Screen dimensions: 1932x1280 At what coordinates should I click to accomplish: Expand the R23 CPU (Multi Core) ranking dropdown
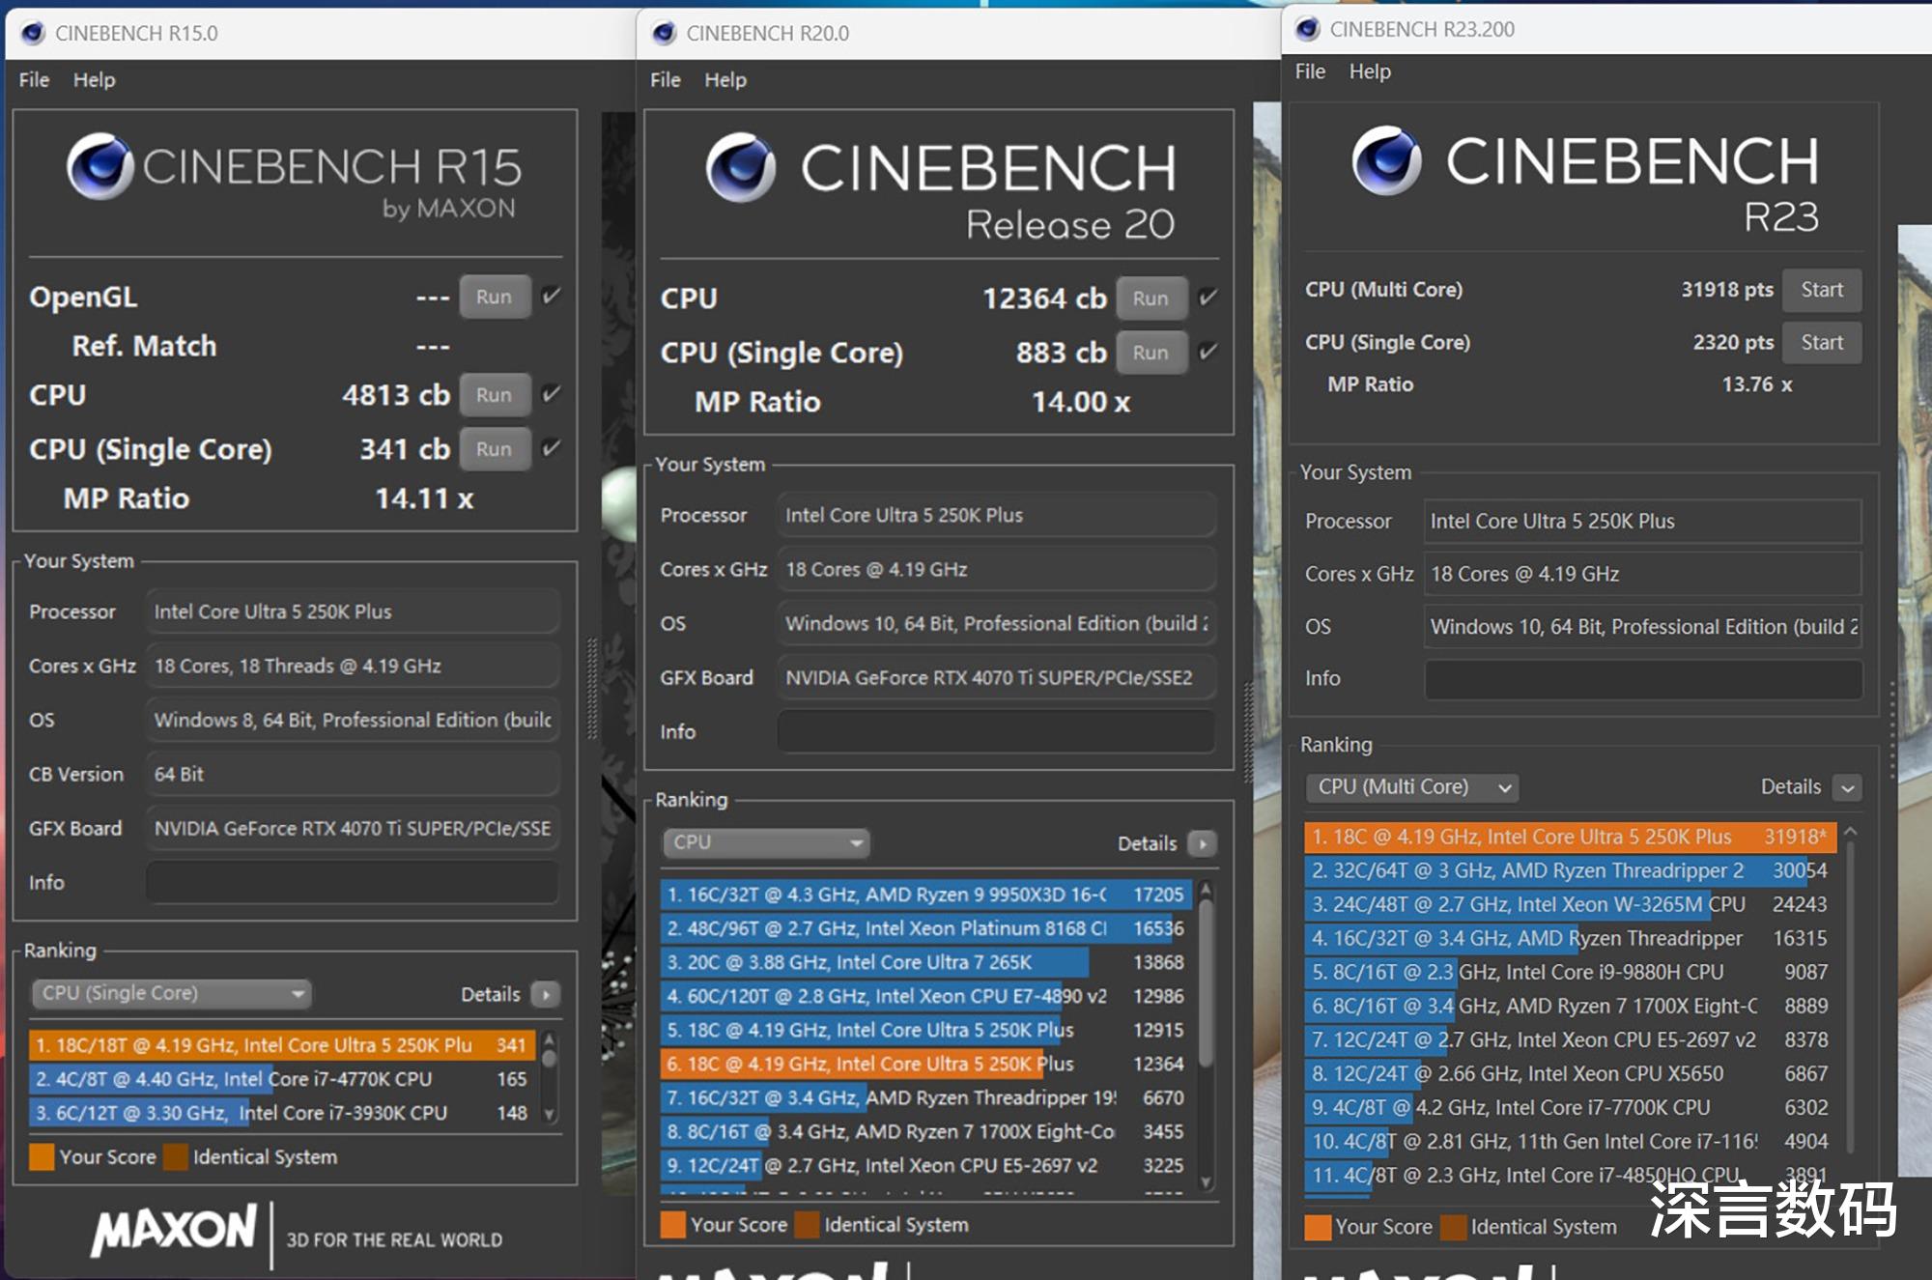point(1411,787)
